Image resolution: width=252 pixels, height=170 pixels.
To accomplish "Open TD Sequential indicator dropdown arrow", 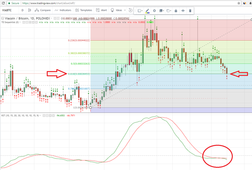I will tap(20, 22).
